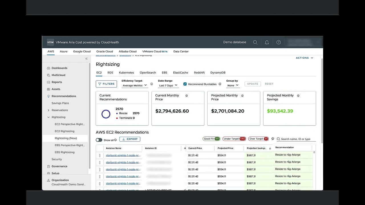
Task: Open Efficiency Target Average Metrics dropdown
Action: 134,85
